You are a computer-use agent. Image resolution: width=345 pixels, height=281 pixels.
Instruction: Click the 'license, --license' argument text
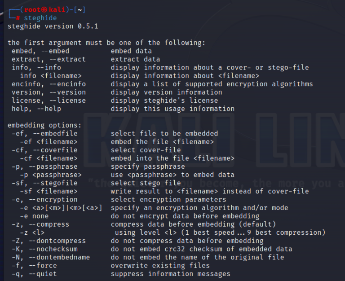[x=49, y=101]
